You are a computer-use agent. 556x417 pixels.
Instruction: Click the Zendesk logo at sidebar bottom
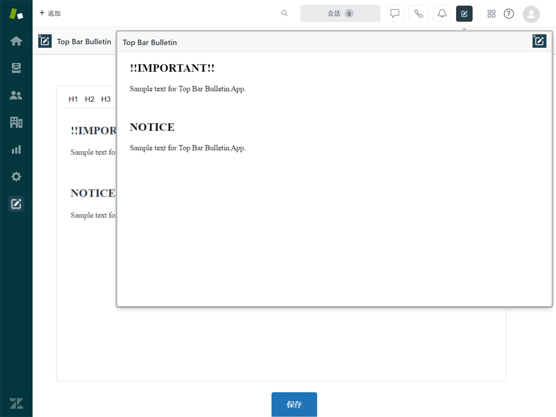[16, 403]
